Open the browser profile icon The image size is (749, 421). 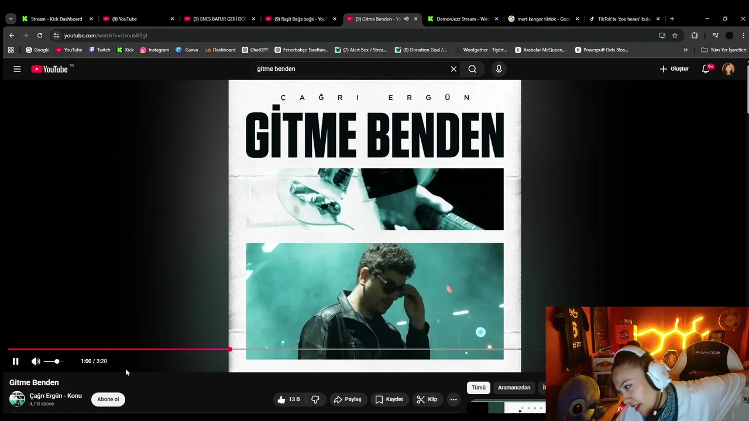(729, 35)
